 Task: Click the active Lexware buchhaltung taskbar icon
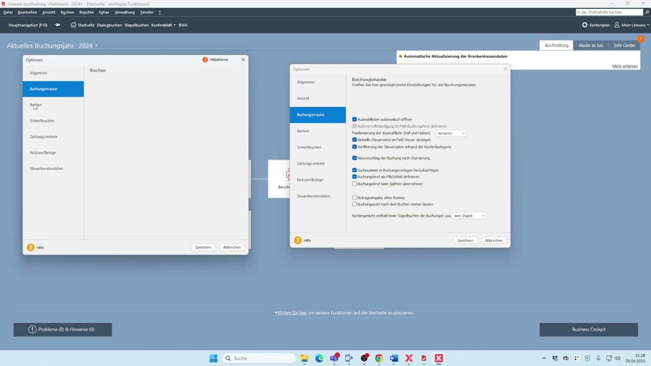point(439,358)
